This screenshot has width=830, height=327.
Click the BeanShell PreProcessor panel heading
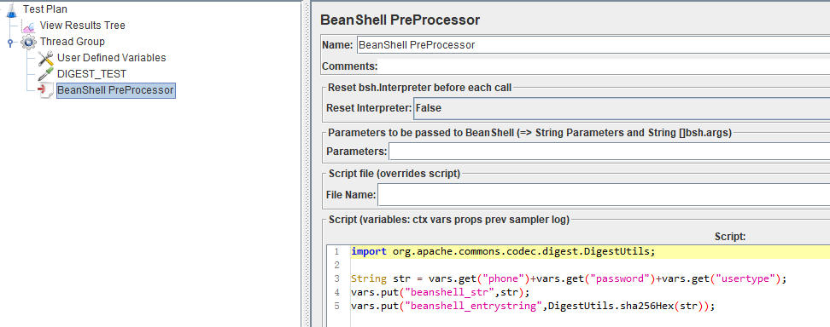(x=400, y=20)
